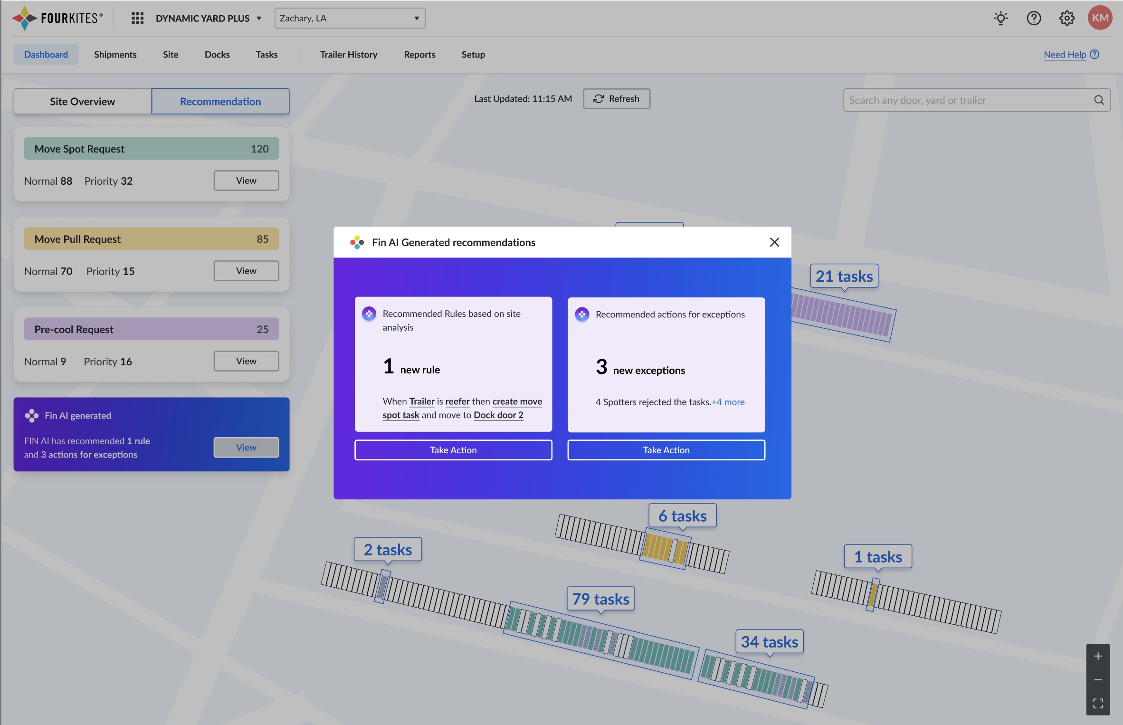Open the settings gear icon
1123x725 pixels.
coord(1067,18)
